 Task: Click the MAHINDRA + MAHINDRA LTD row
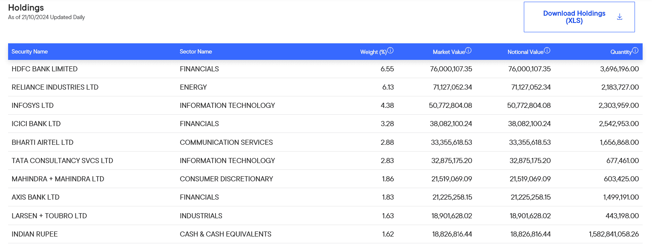pyautogui.click(x=58, y=179)
